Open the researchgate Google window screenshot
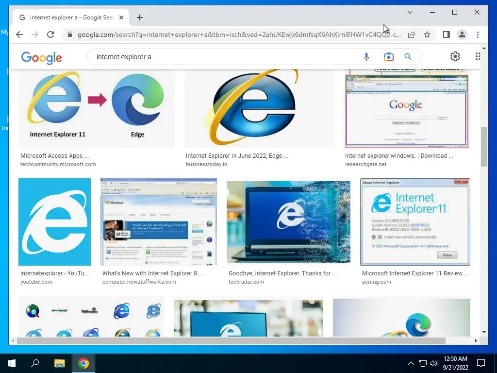Image resolution: width=497 pixels, height=373 pixels. 407,108
